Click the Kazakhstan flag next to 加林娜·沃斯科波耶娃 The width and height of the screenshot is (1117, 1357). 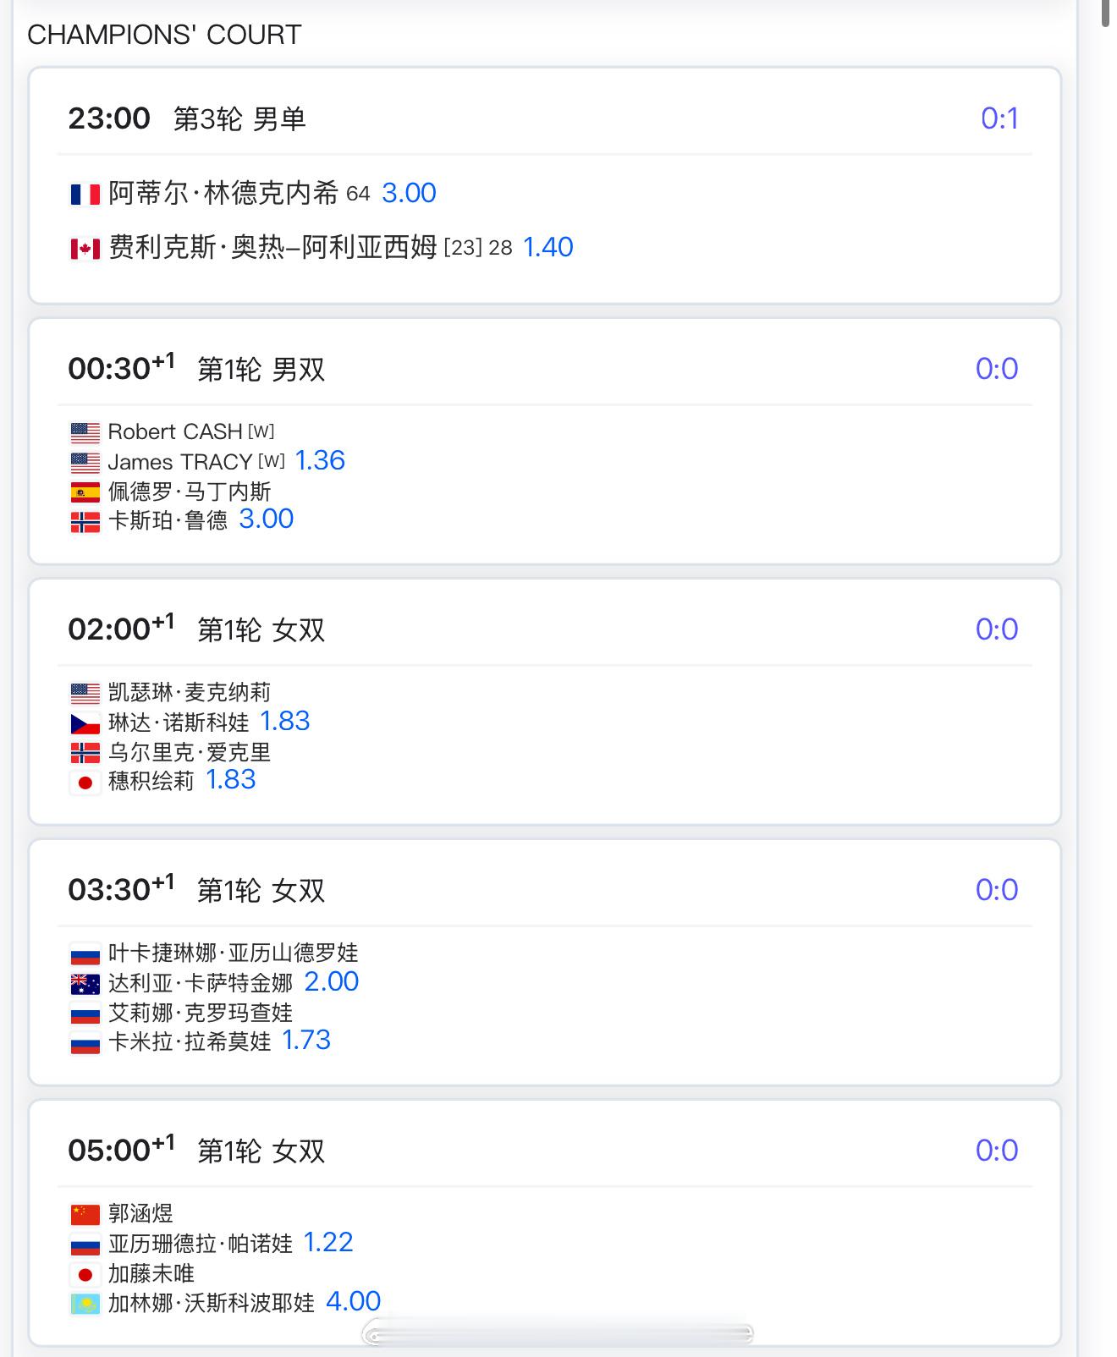pyautogui.click(x=85, y=1304)
